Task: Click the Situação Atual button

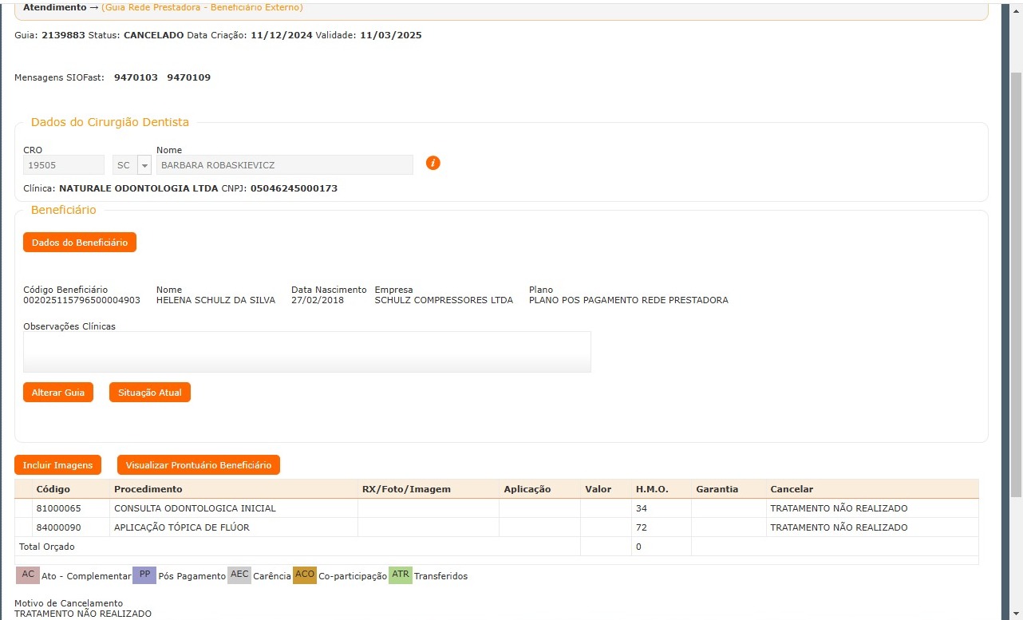Action: [150, 393]
